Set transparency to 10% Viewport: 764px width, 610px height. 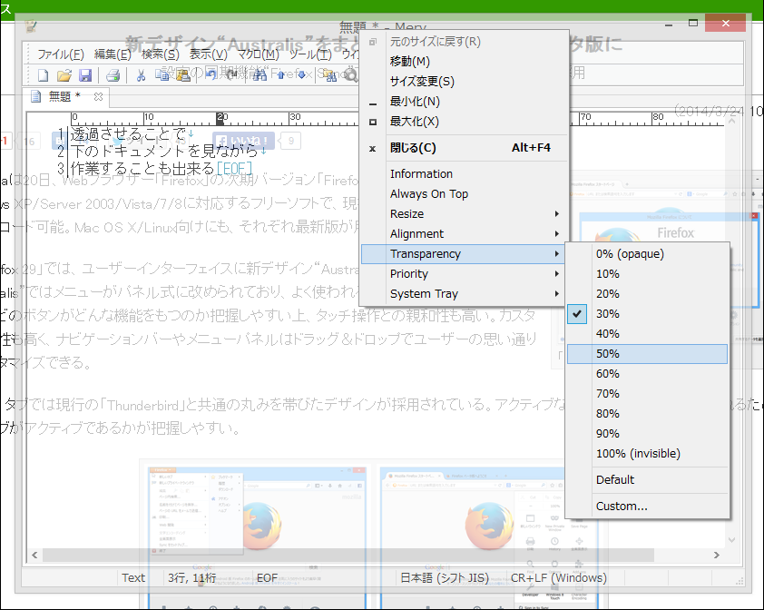click(x=647, y=274)
